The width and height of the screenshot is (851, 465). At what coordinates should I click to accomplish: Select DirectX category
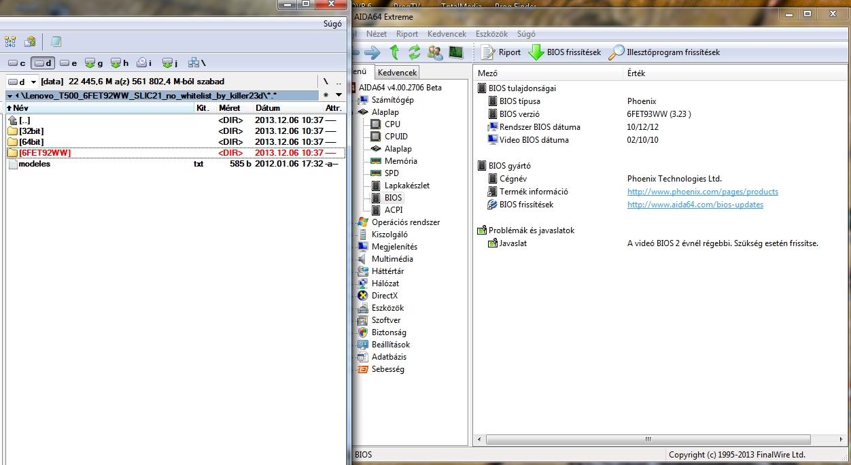[x=384, y=296]
